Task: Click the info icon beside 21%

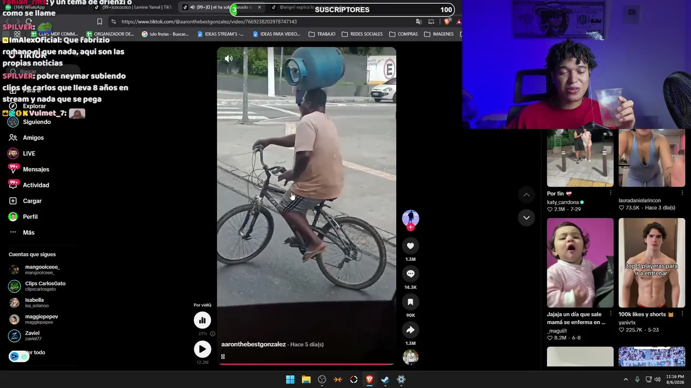Action: pyautogui.click(x=212, y=334)
